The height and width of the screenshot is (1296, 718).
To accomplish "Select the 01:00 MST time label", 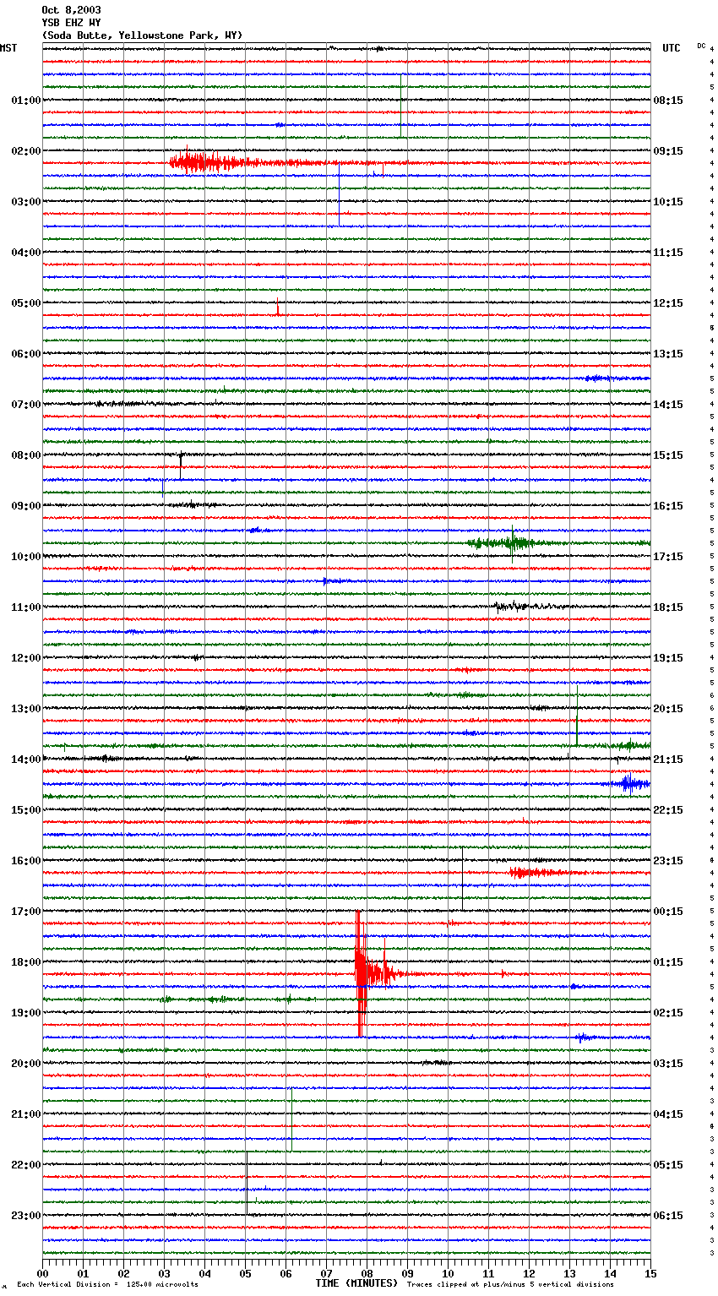I will pyautogui.click(x=26, y=101).
